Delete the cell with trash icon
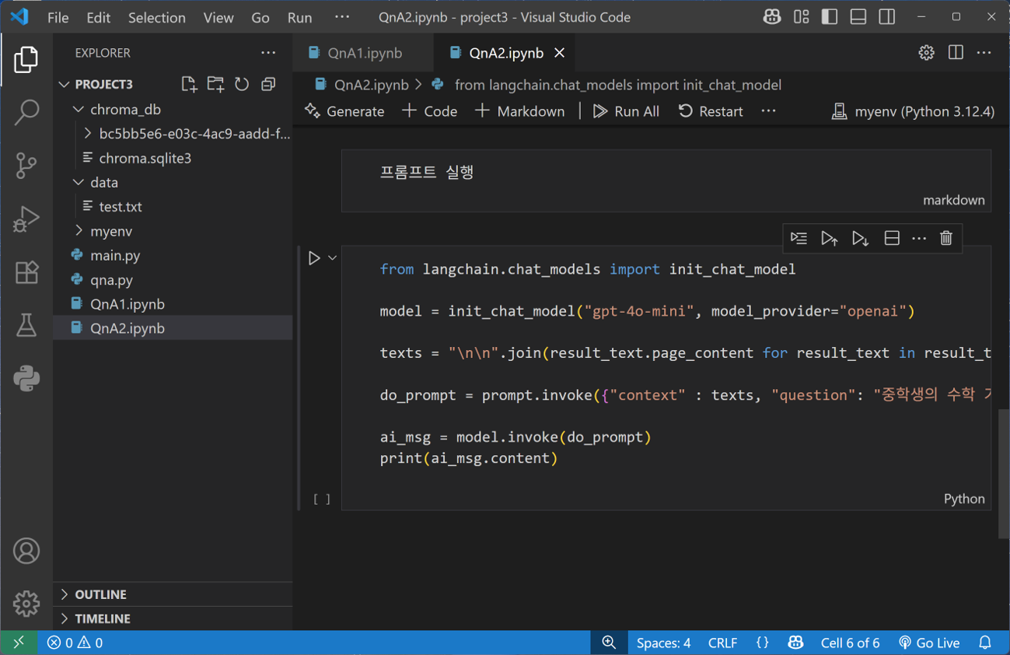This screenshot has height=655, width=1010. [946, 238]
